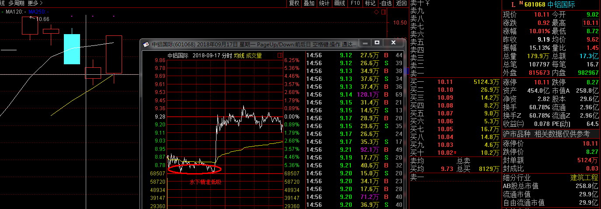Click the 成交量 label in the popup
Screen dimensions: 601x209
click(x=254, y=56)
